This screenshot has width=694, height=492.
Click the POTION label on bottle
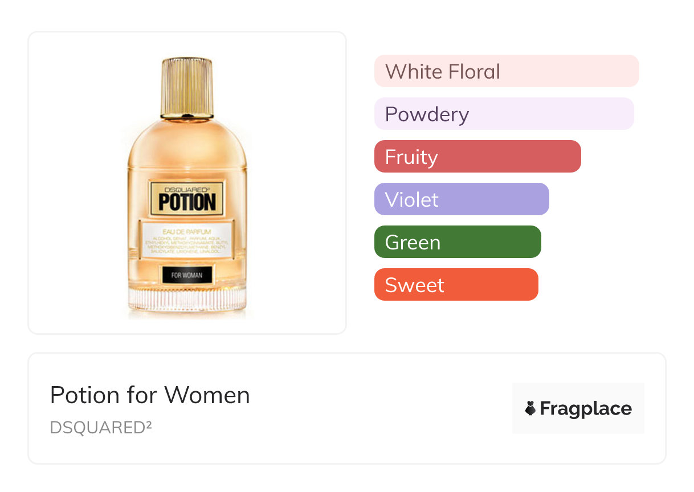[x=187, y=199]
